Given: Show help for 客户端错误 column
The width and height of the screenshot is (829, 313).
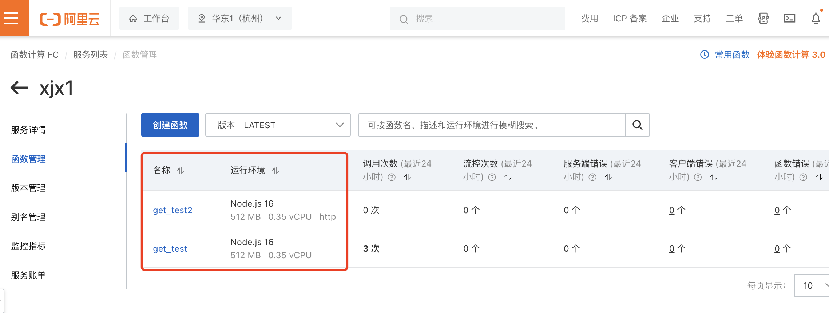Looking at the screenshot, I should tap(698, 177).
